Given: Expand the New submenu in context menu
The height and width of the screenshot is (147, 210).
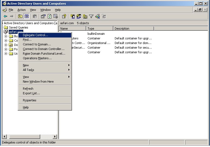Looking at the screenshot, I should 45,65.
